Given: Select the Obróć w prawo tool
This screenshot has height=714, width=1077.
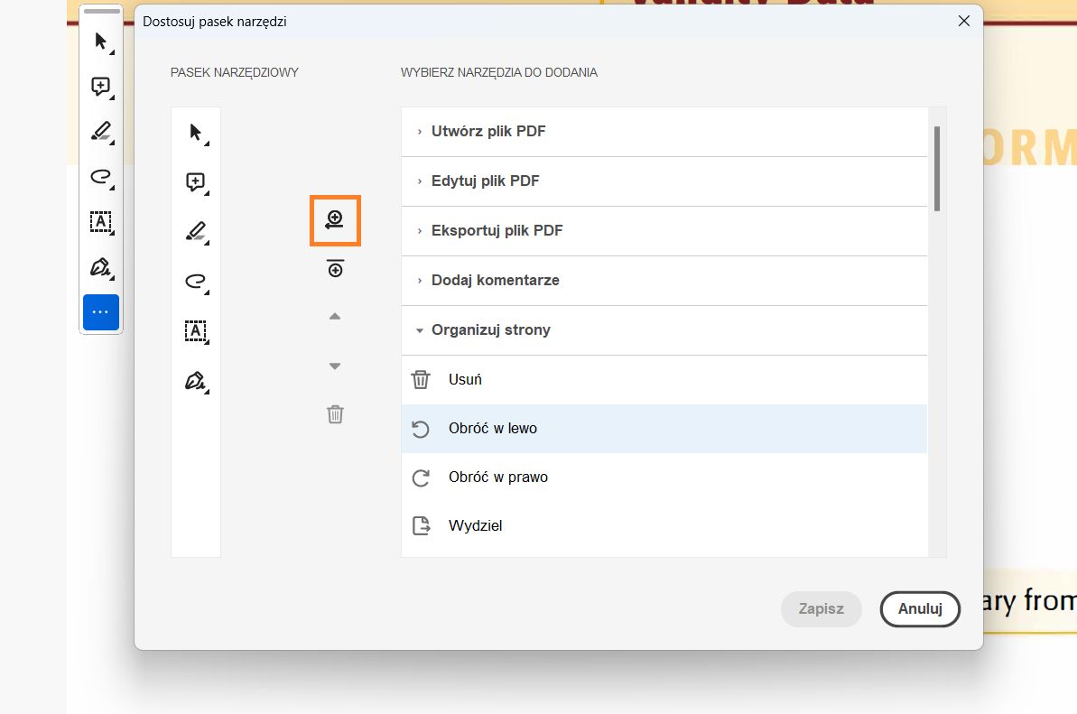Looking at the screenshot, I should 497,478.
